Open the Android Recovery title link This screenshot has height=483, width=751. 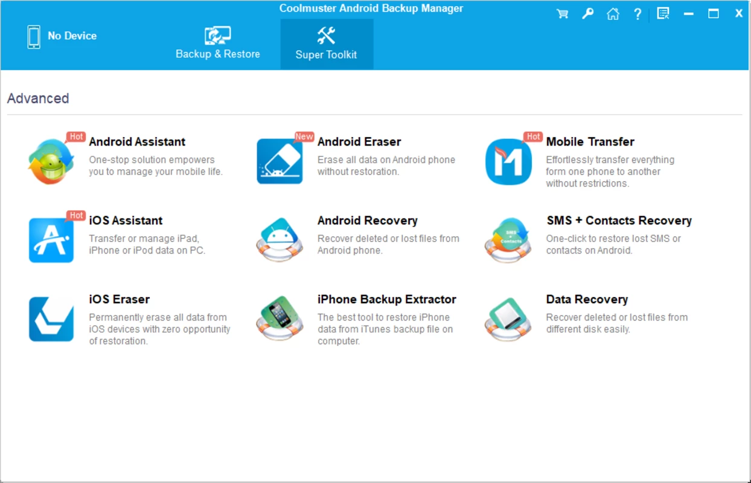(368, 220)
